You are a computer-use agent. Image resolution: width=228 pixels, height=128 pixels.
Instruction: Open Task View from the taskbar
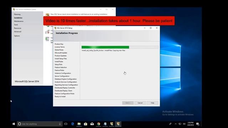[x=66, y=124]
